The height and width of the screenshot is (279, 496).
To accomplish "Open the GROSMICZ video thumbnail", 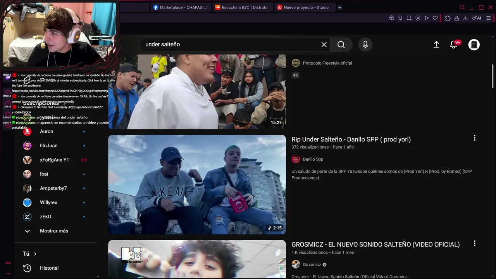I will pyautogui.click(x=197, y=259).
